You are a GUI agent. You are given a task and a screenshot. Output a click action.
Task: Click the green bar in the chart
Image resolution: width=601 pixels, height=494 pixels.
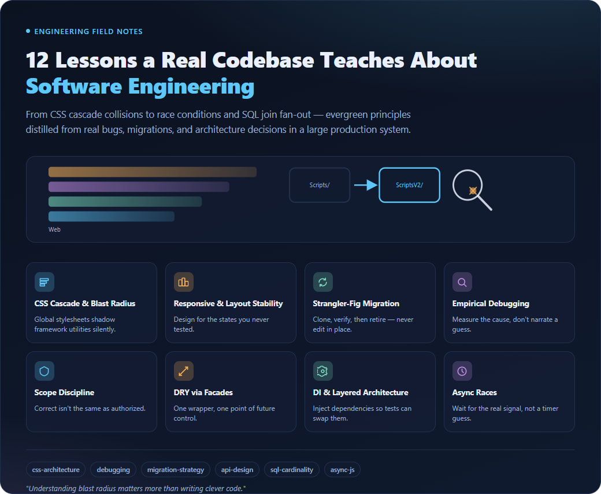pos(125,202)
